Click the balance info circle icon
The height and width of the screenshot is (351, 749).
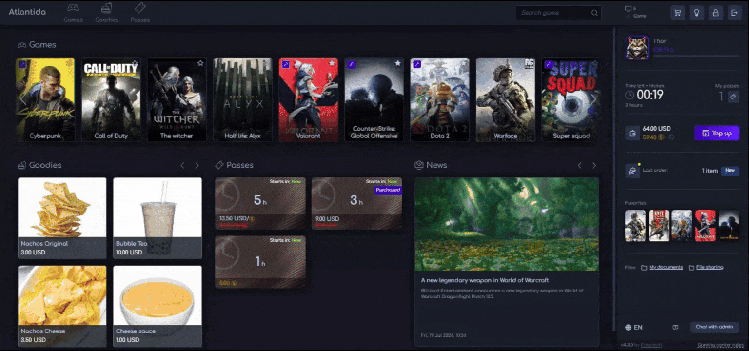(x=671, y=137)
